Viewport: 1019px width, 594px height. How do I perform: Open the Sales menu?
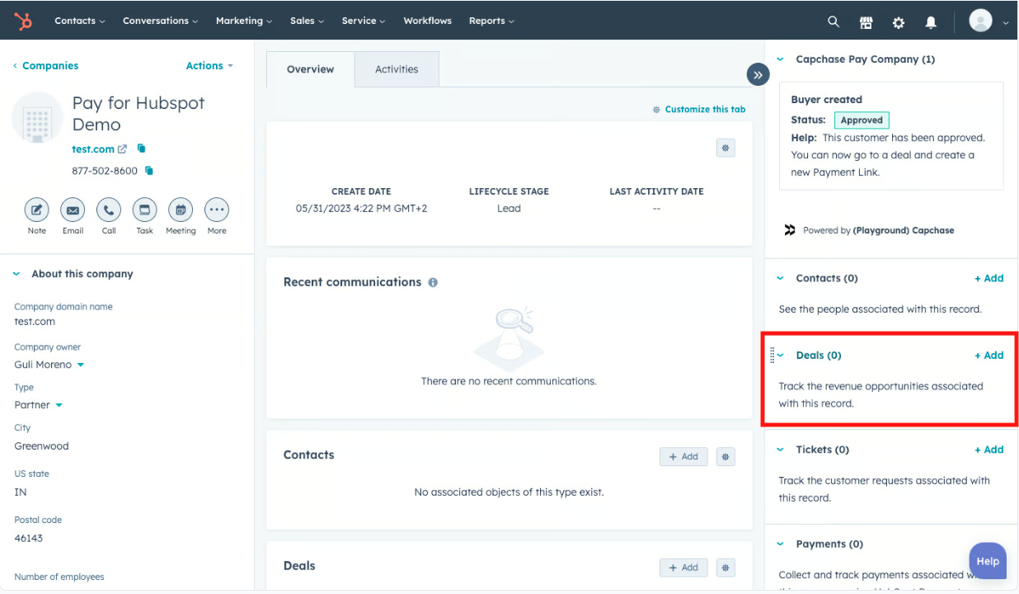click(308, 21)
